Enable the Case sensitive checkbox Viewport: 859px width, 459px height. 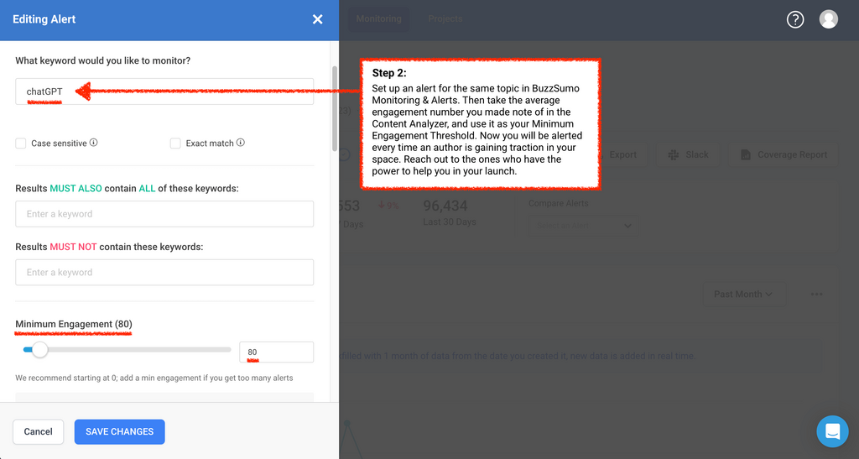point(21,143)
